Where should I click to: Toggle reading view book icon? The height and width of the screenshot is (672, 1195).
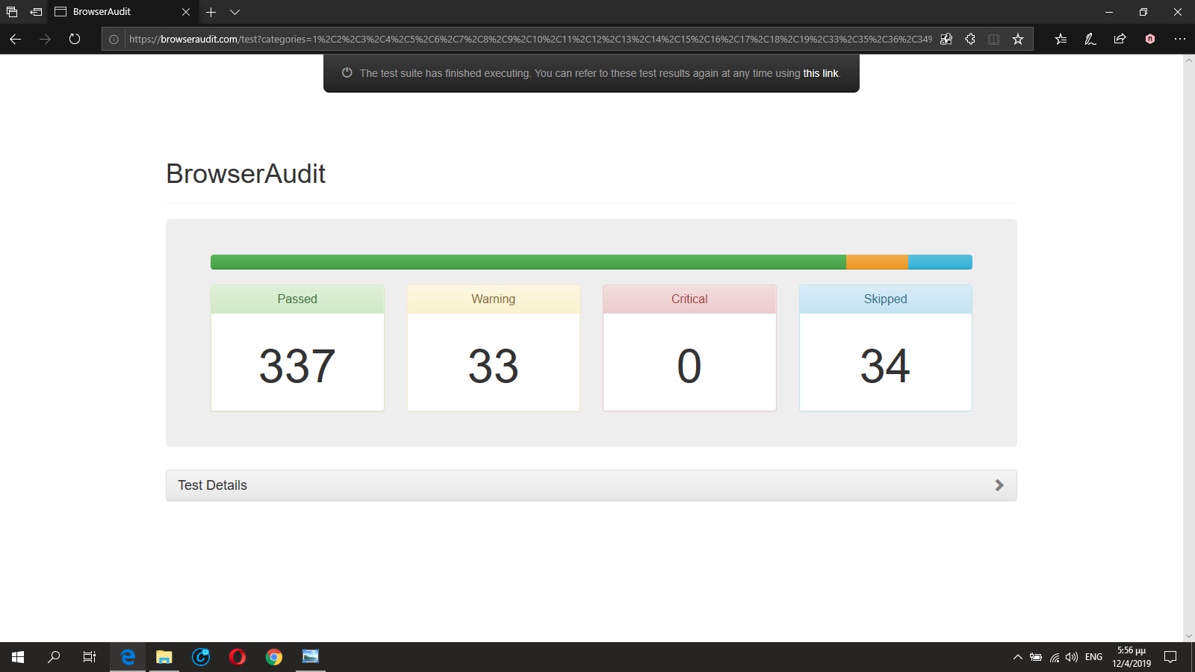[x=993, y=39]
